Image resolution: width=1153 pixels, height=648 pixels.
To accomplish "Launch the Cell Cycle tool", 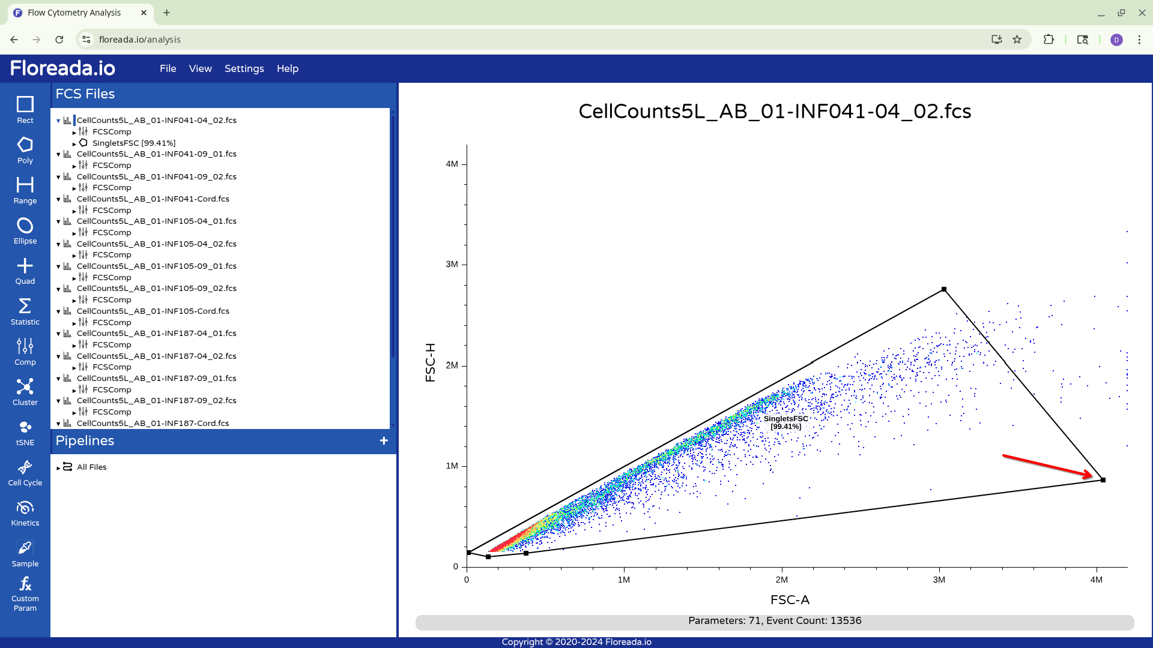I will (x=25, y=472).
